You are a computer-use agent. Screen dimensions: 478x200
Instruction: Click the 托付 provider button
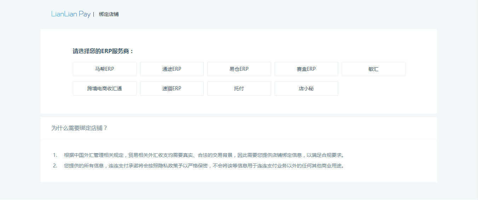pyautogui.click(x=239, y=88)
